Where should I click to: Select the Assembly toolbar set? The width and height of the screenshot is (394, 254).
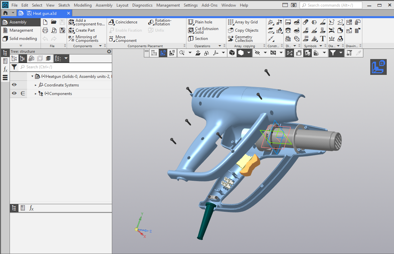pyautogui.click(x=21, y=22)
